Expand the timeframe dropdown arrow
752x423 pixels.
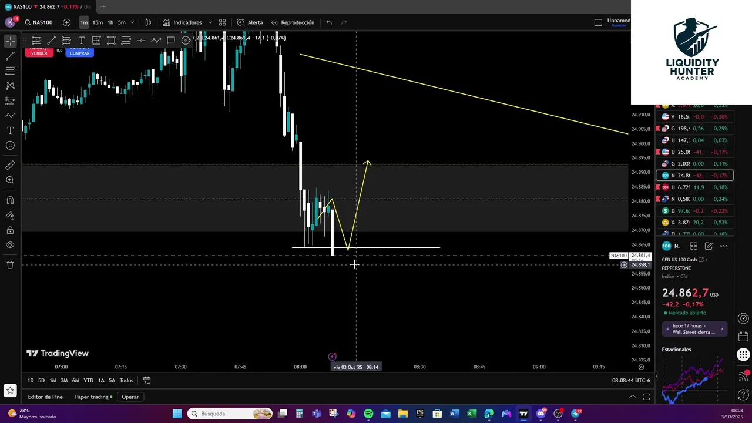[x=132, y=22]
